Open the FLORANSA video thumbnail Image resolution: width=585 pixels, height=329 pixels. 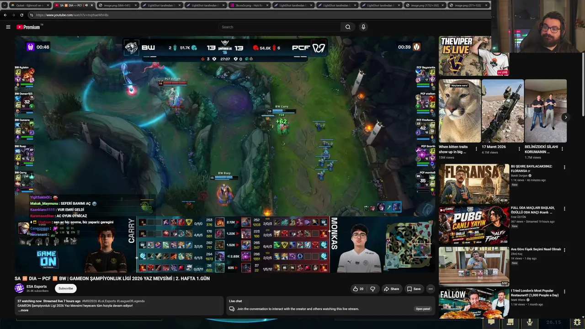pyautogui.click(x=474, y=184)
